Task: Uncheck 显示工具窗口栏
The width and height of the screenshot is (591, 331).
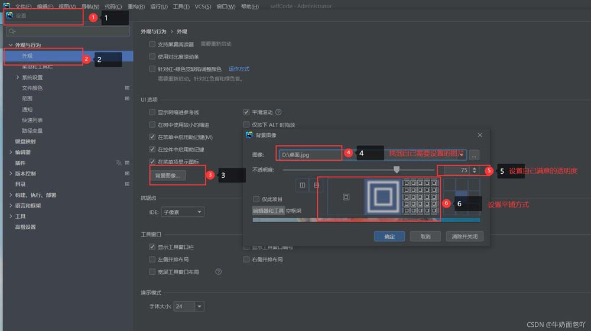Action: point(152,247)
